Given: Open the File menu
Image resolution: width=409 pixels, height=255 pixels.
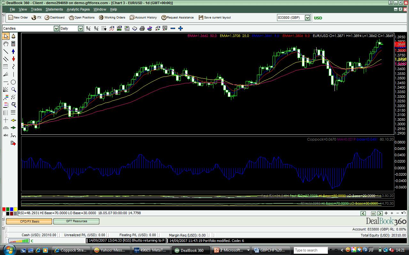Looking at the screenshot, I should [12, 10].
